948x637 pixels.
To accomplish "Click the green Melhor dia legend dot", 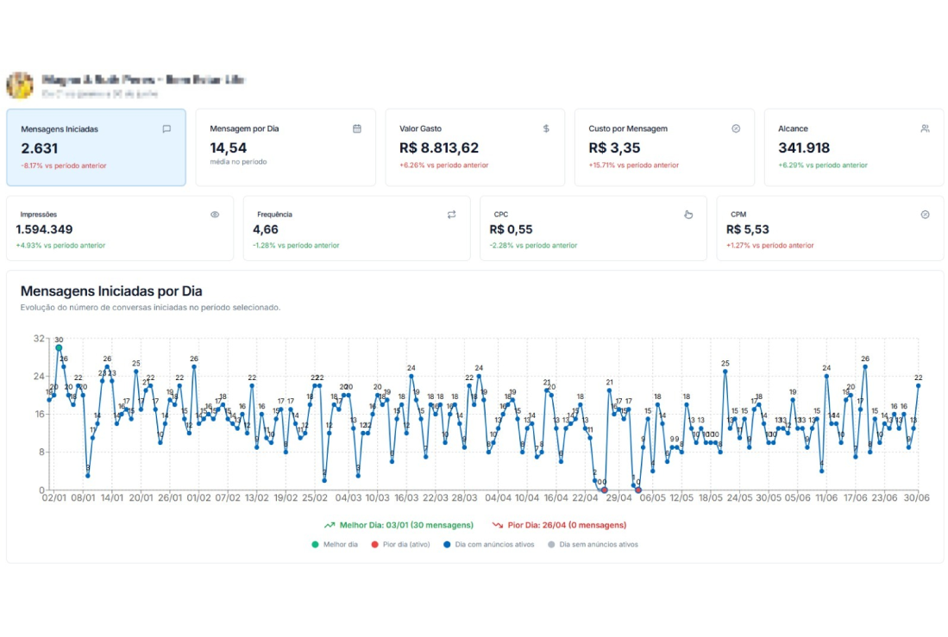I will 316,545.
